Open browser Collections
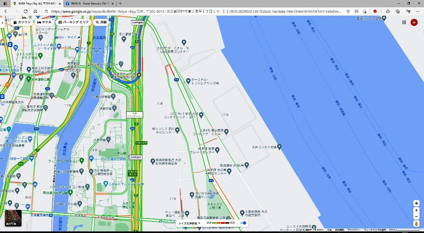The width and height of the screenshot is (424, 233). tap(398, 11)
